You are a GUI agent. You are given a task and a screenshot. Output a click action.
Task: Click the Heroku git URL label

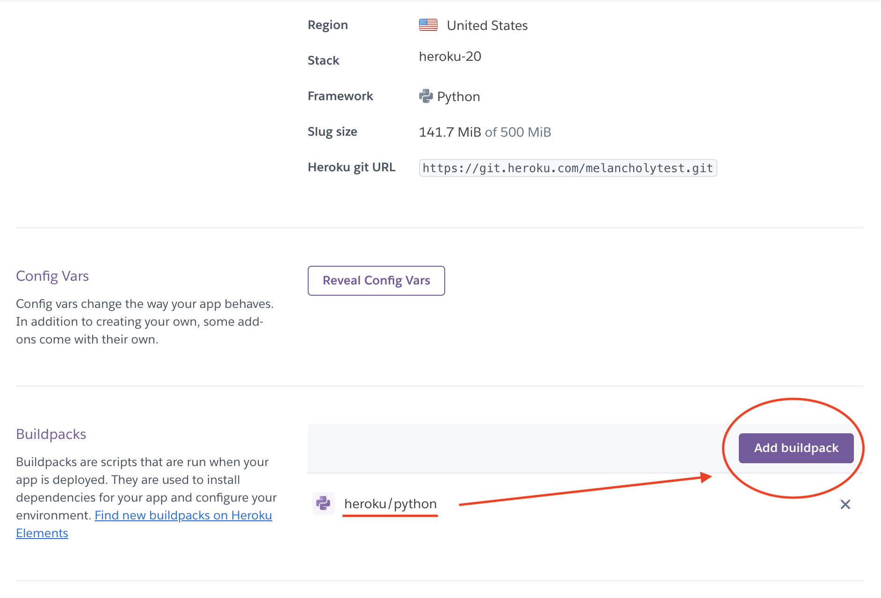click(x=352, y=168)
